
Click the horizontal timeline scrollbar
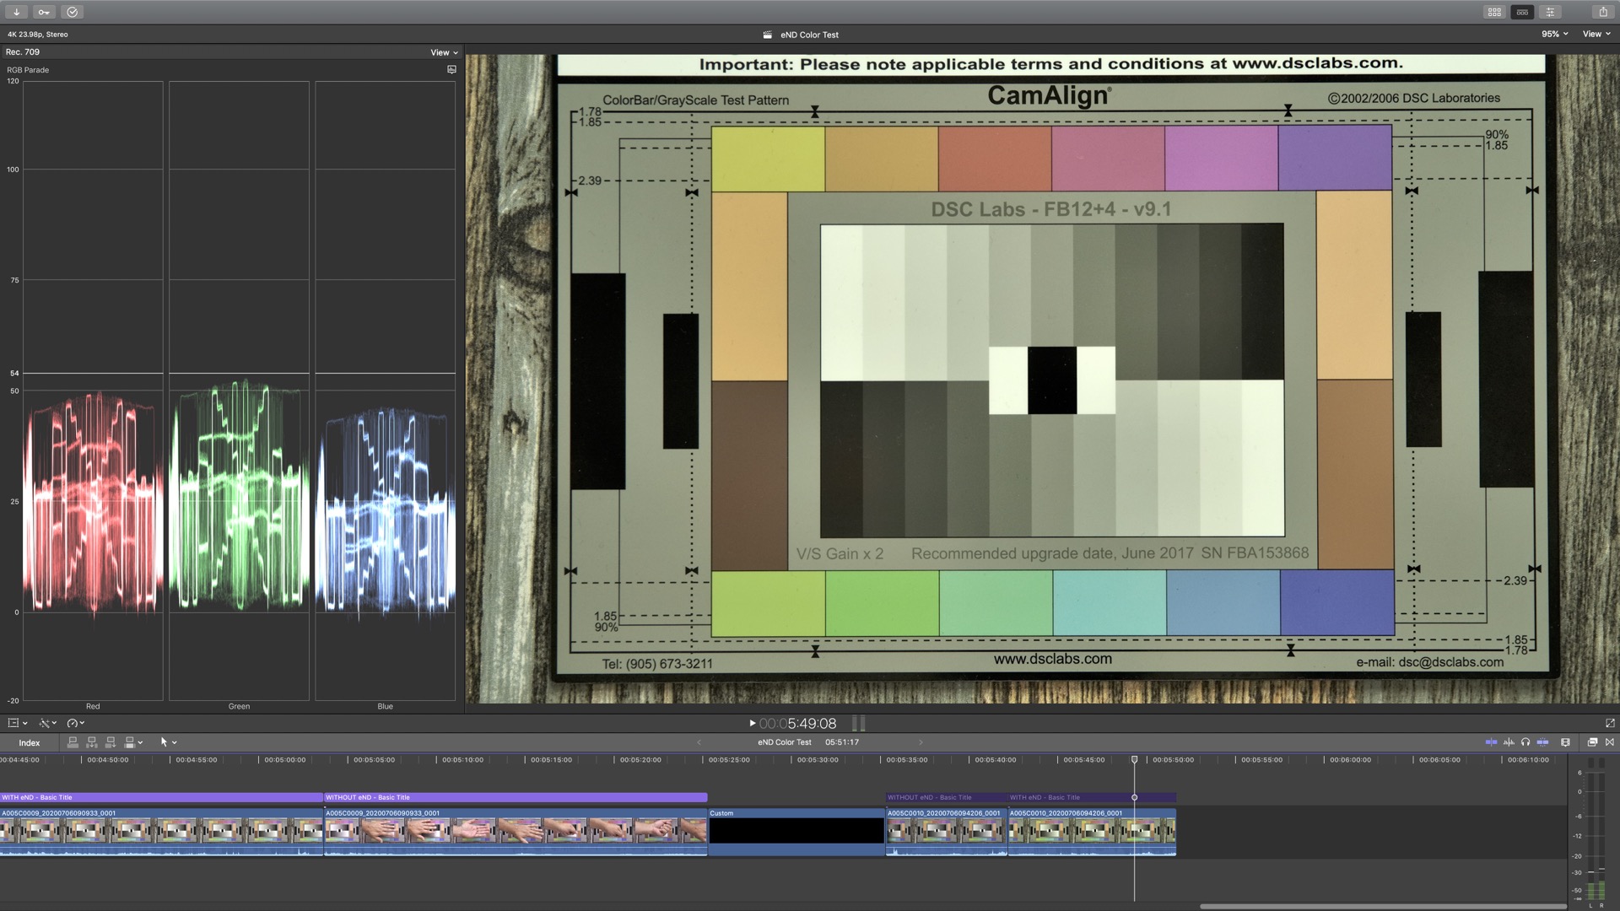point(1382,907)
